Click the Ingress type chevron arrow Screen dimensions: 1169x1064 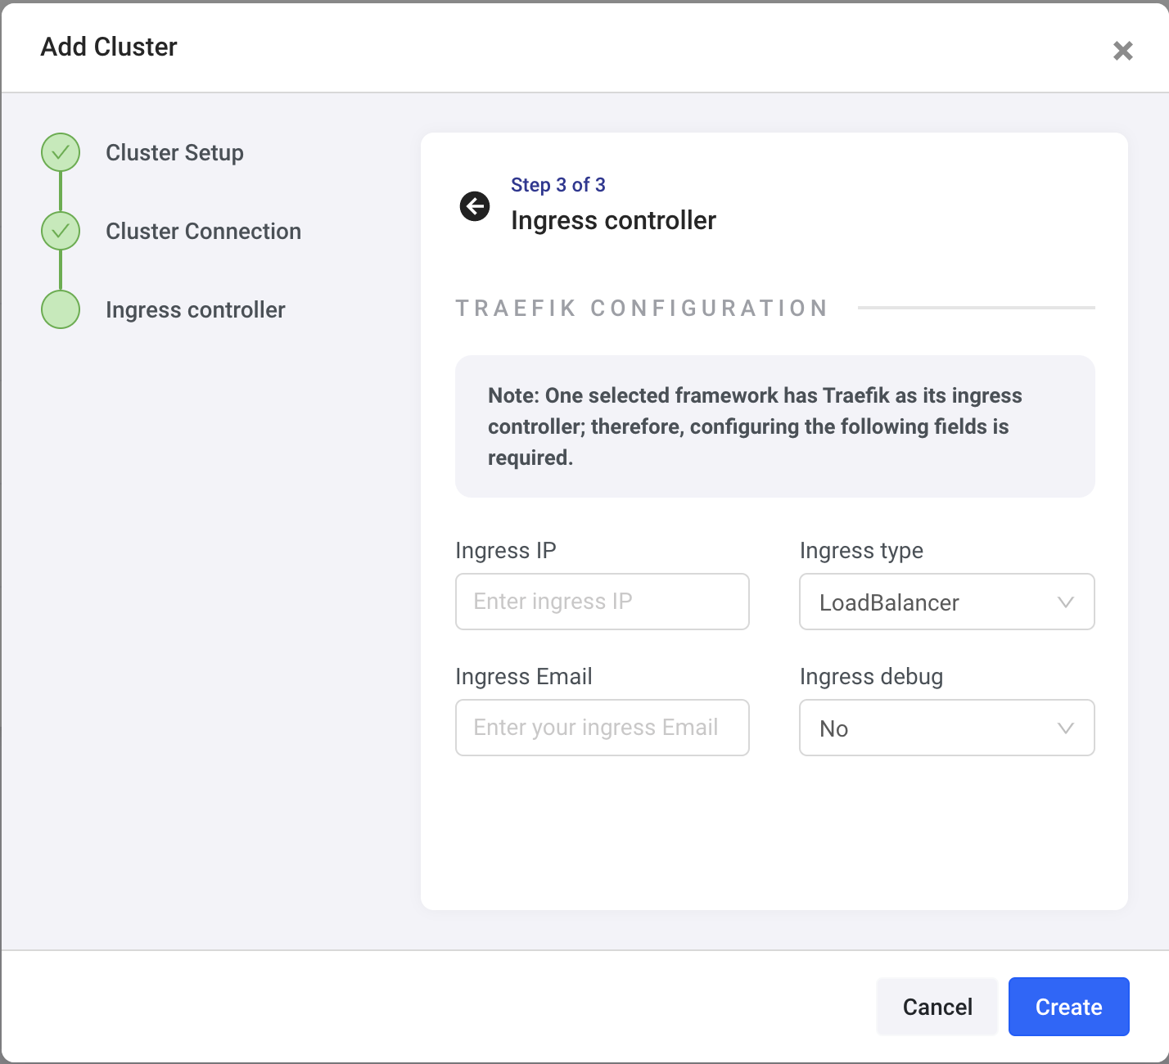click(x=1065, y=602)
